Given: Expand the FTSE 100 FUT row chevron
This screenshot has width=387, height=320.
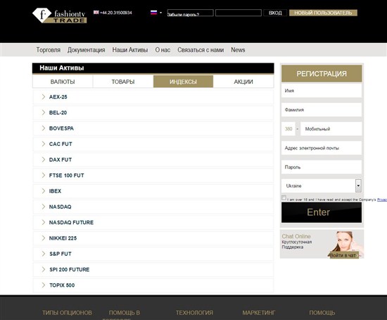Looking at the screenshot, I should [44, 176].
